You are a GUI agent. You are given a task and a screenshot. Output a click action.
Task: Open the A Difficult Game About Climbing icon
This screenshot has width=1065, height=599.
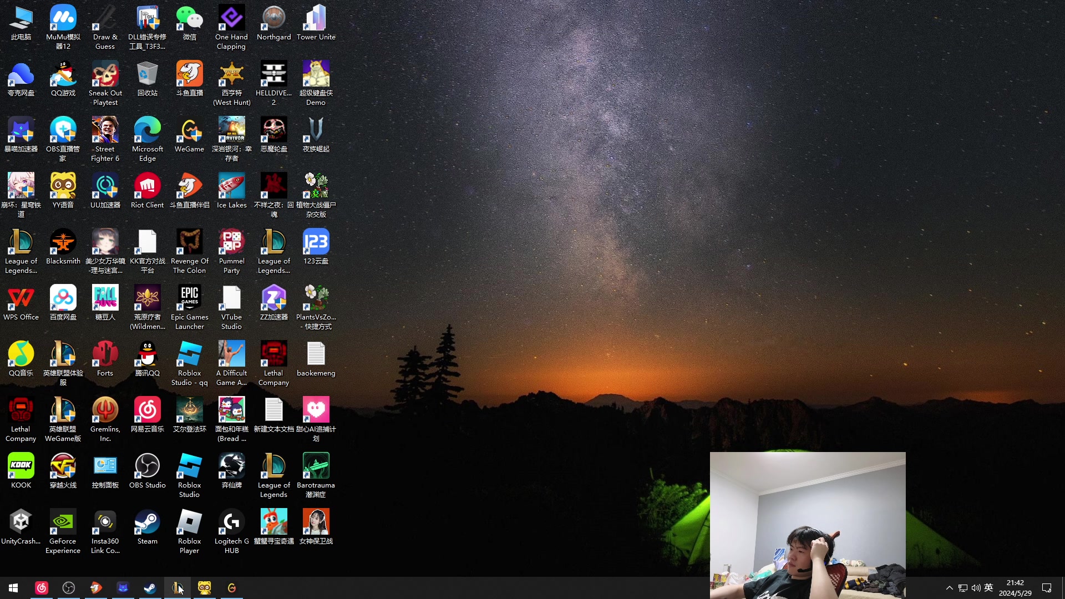click(231, 364)
